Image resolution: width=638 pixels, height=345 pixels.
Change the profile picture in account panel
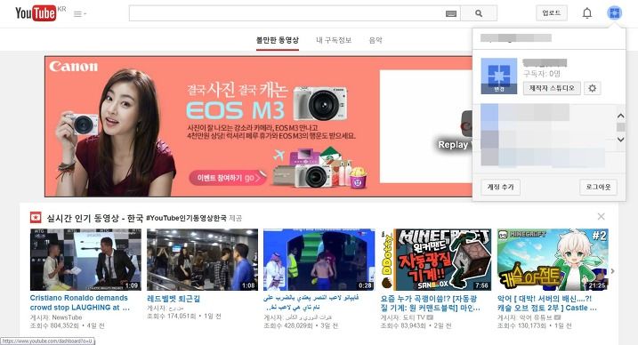tap(499, 89)
